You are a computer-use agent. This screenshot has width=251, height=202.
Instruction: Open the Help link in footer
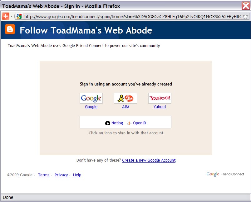pos(77,175)
